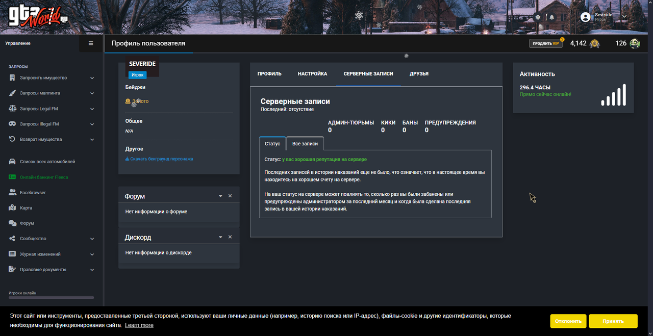Switch to the Друзья tab
Image resolution: width=653 pixels, height=336 pixels.
click(x=419, y=74)
